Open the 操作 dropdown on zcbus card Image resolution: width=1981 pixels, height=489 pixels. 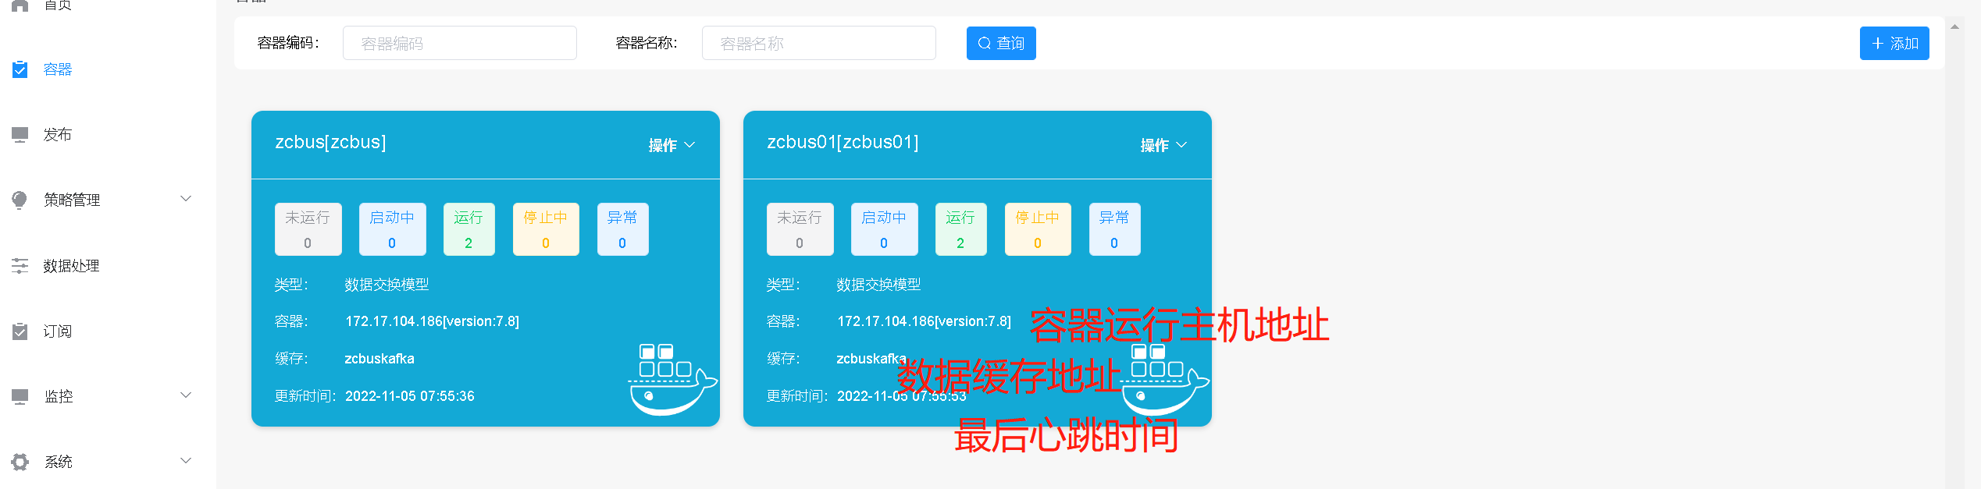pyautogui.click(x=672, y=145)
